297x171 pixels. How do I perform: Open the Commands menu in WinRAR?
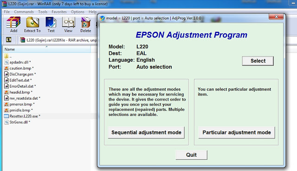[24, 12]
